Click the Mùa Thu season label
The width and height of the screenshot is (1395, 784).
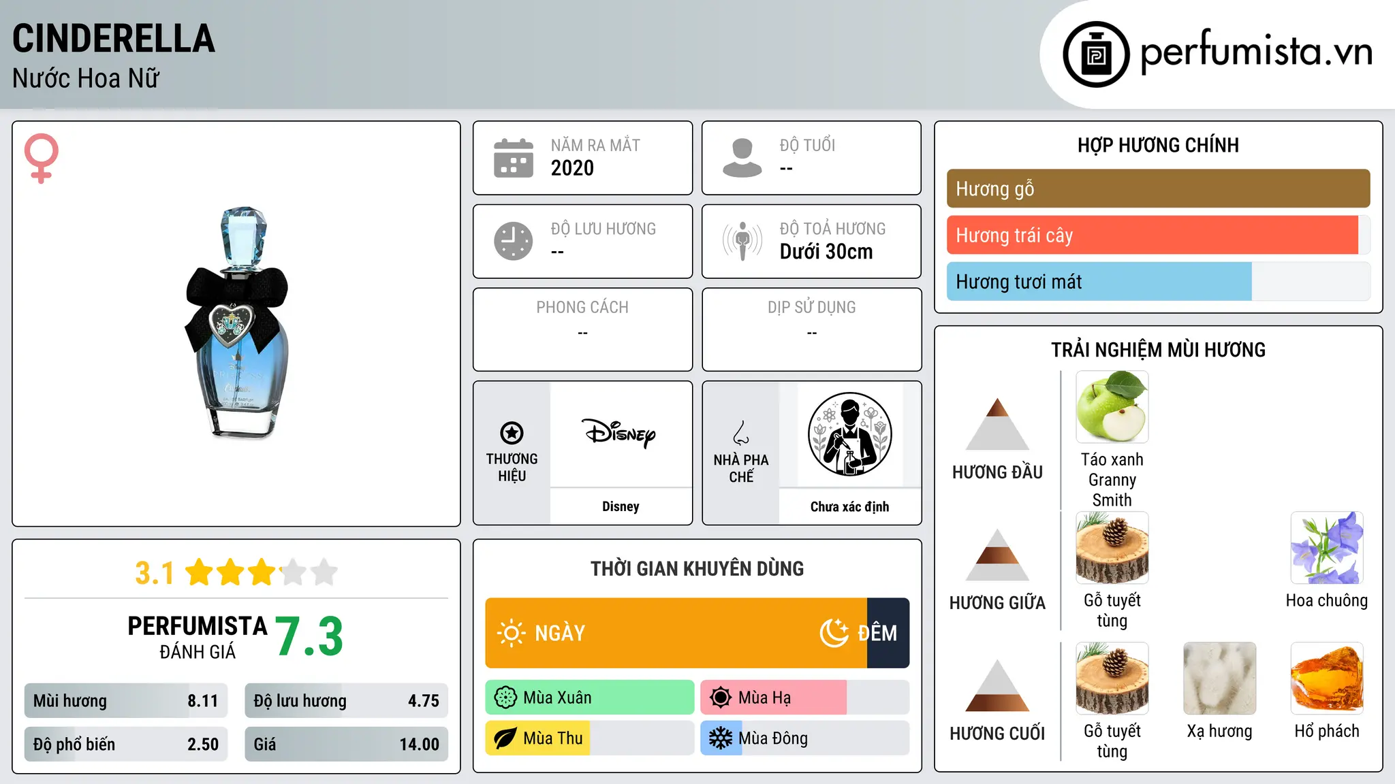point(553,739)
